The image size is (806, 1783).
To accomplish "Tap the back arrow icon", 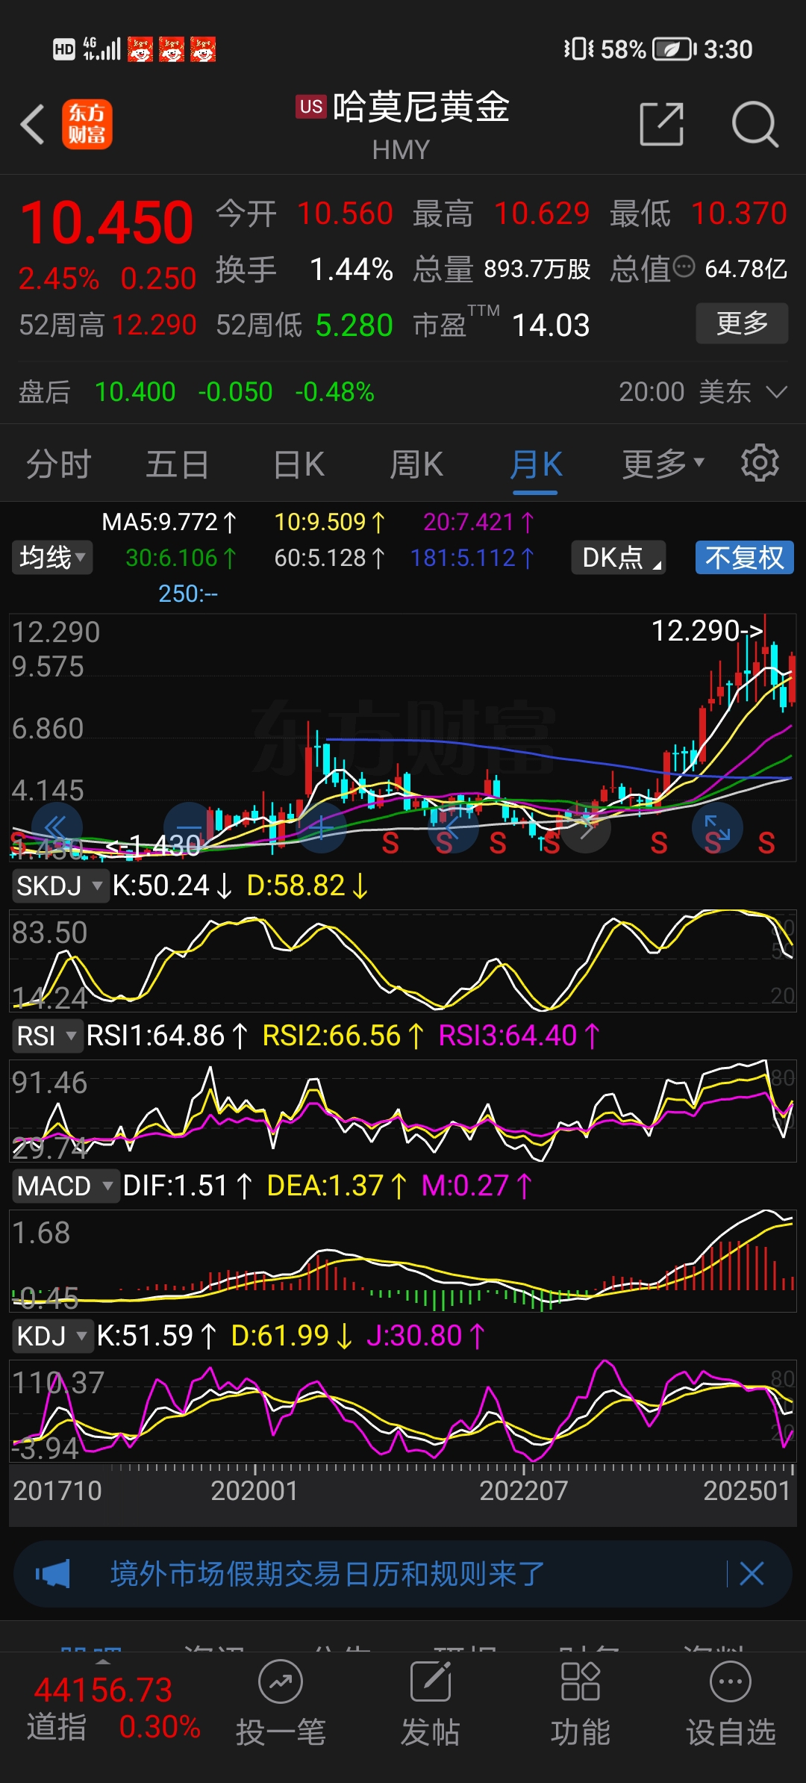I will point(33,124).
